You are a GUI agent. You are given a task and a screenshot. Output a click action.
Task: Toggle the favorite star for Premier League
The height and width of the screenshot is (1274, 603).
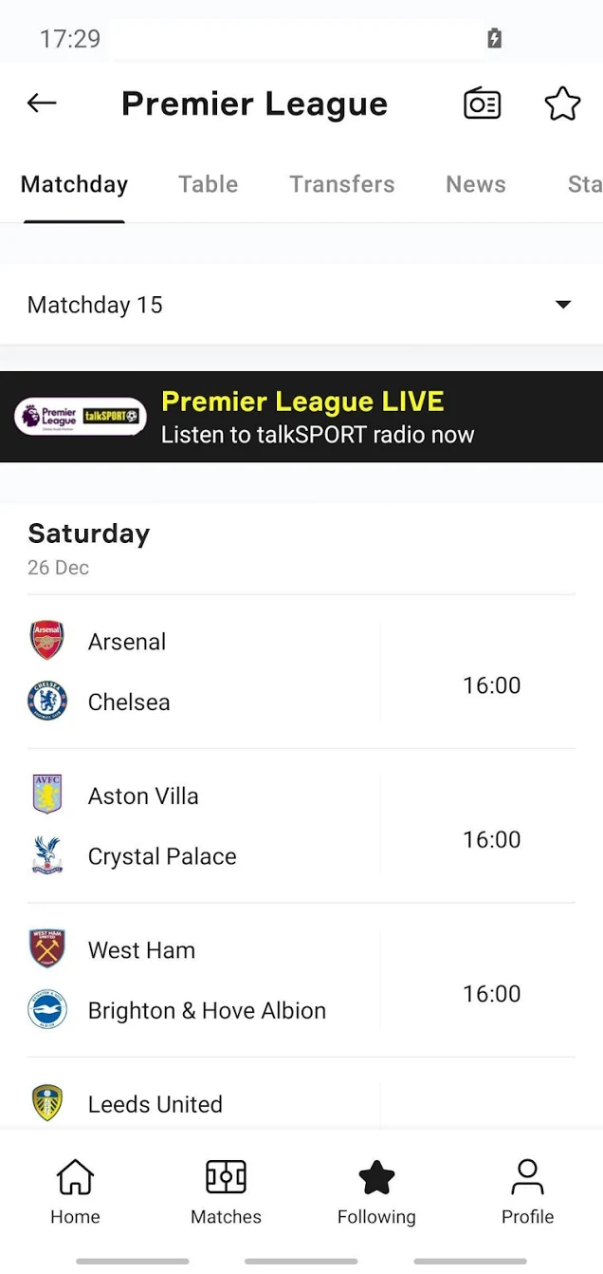[x=562, y=103]
